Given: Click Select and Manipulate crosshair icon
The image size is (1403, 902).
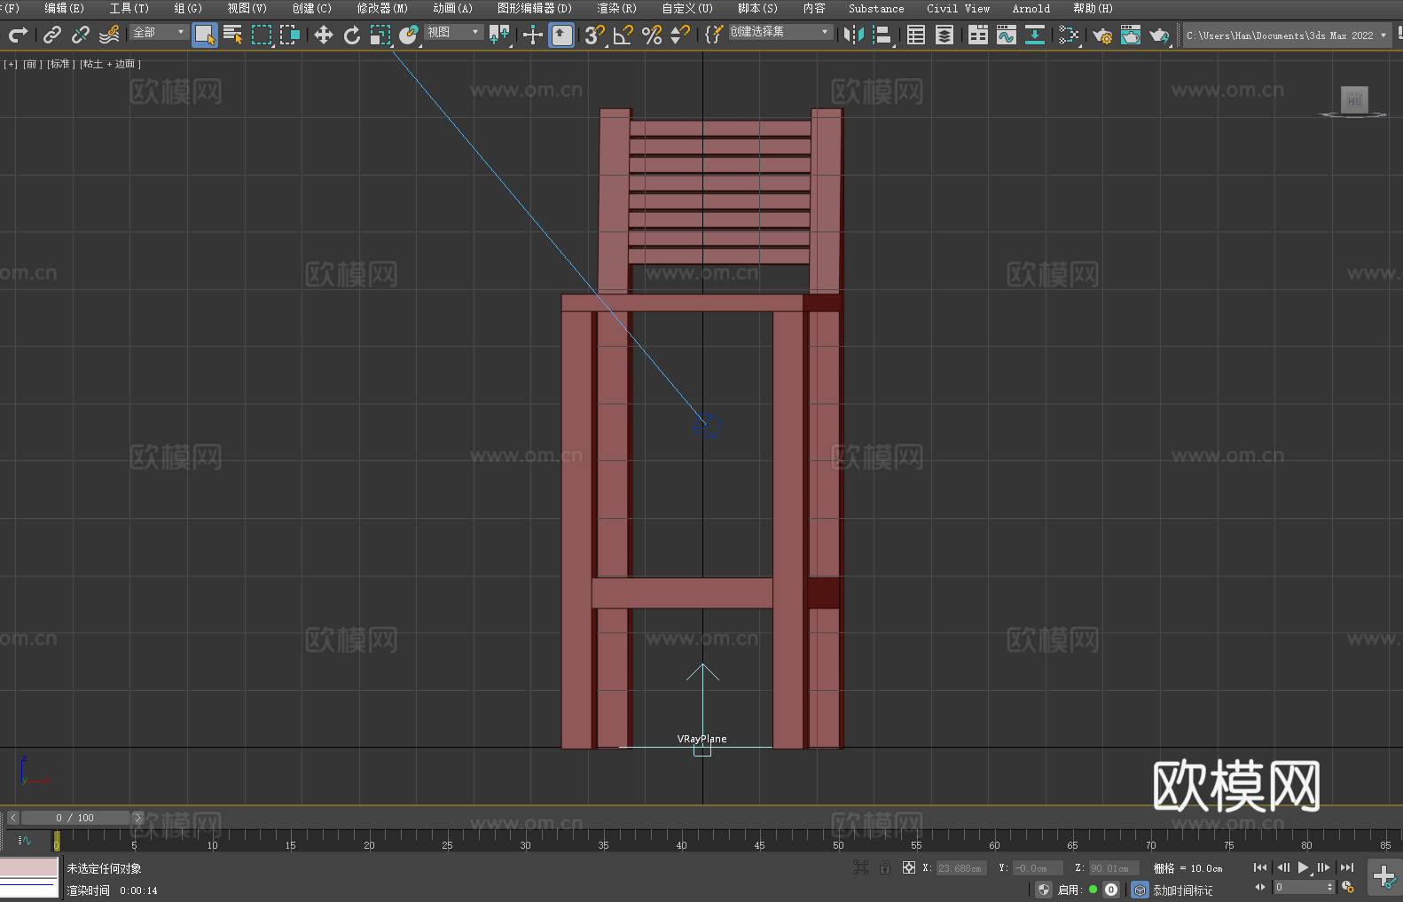Looking at the screenshot, I should point(533,35).
